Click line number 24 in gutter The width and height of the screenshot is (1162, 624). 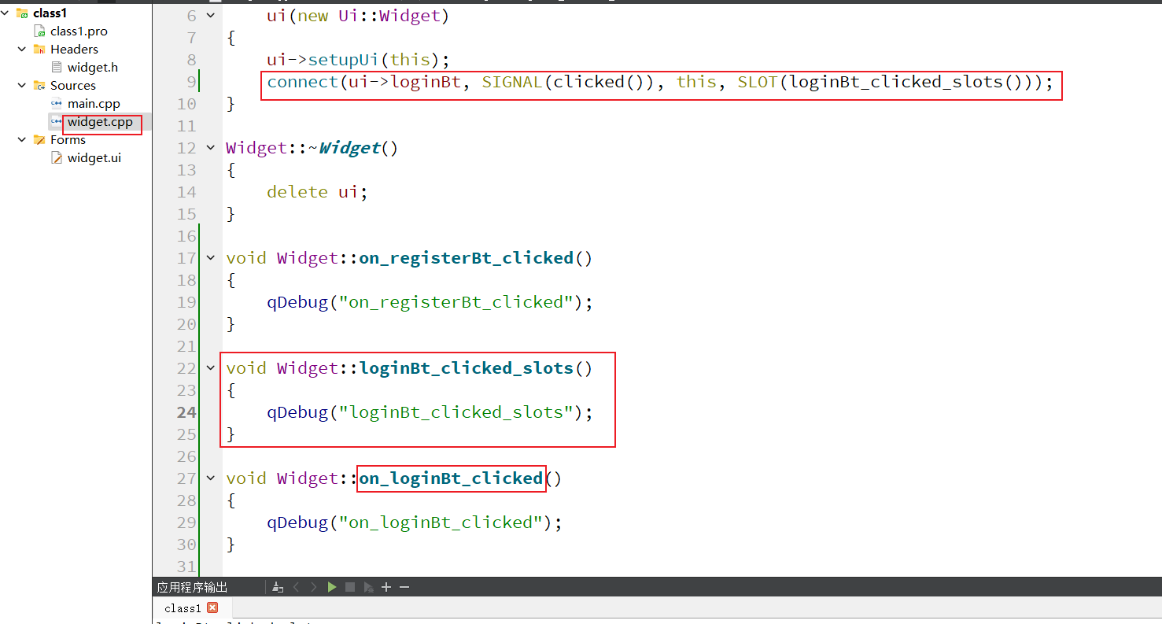pyautogui.click(x=186, y=412)
